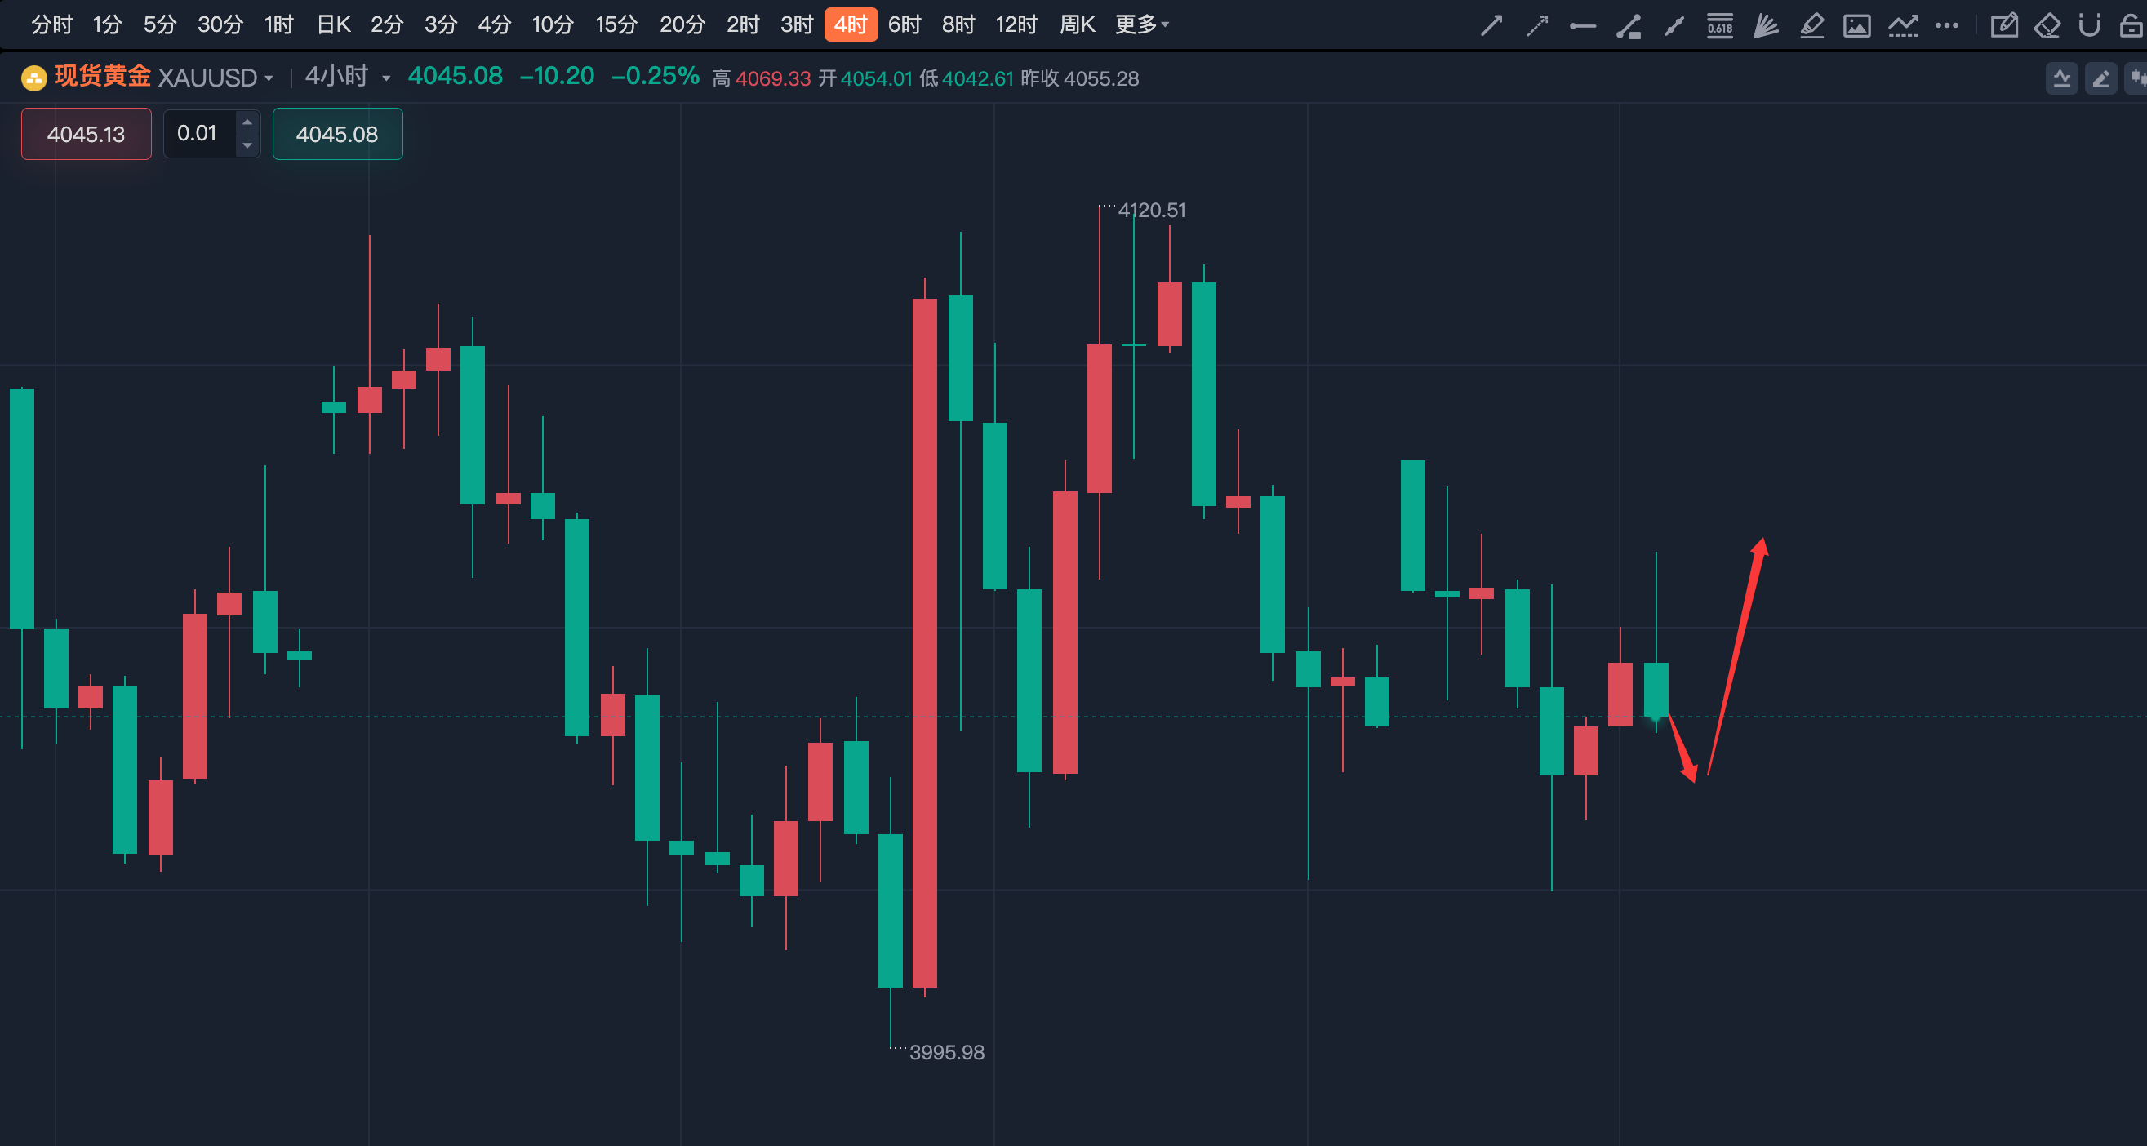The height and width of the screenshot is (1146, 2147).
Task: Increase lot size with the up stepper arrow
Action: coord(247,122)
